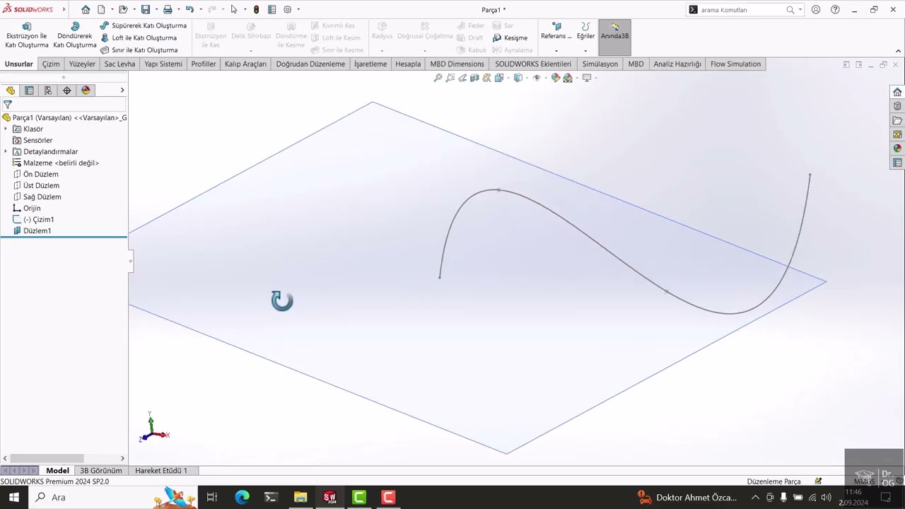Open the View Settings monitor icon
905x509 pixels.
(x=588, y=78)
